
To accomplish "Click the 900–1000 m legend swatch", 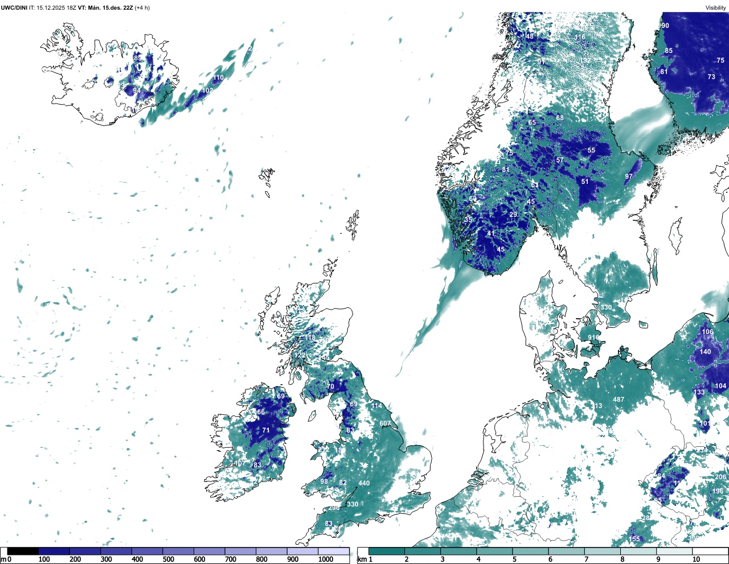I will click(x=302, y=551).
